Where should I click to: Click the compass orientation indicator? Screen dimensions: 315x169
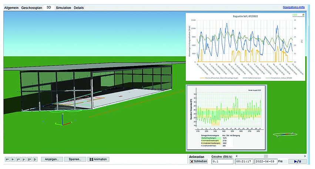(285, 134)
